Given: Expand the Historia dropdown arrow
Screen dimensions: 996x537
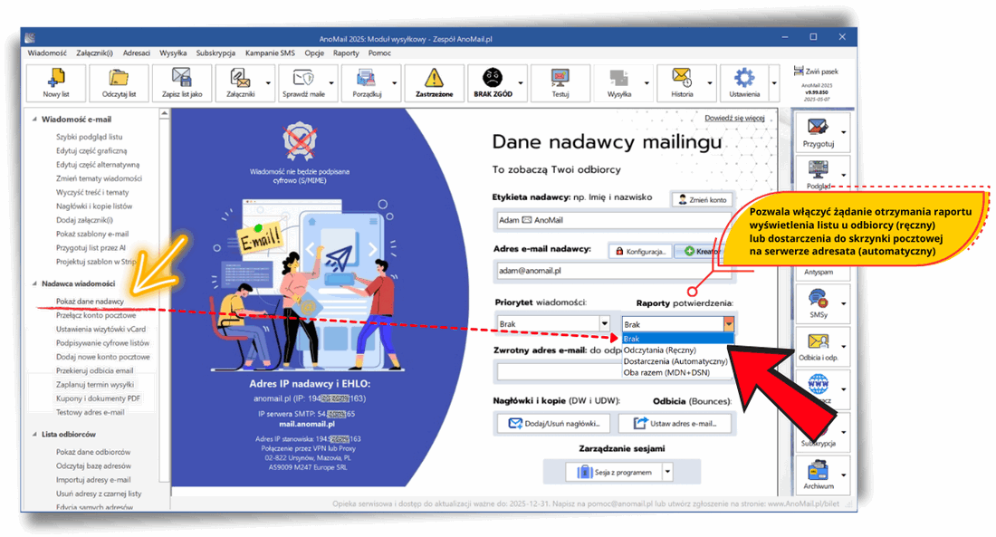Looking at the screenshot, I should pyautogui.click(x=710, y=83).
